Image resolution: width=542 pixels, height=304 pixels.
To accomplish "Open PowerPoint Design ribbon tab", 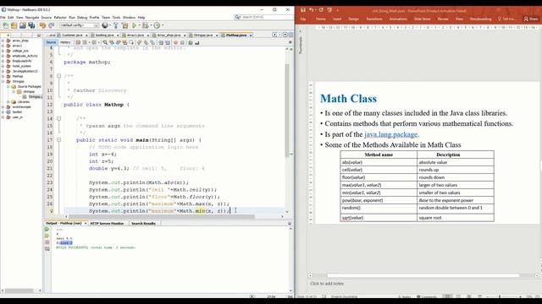I will click(353, 19).
